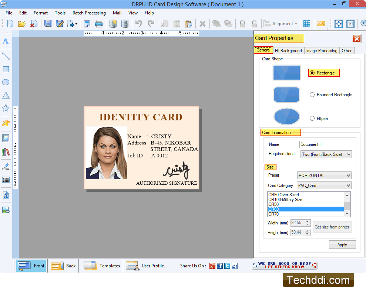The image size is (366, 287).
Task: Pick the Ellipse shape tool
Action: tap(6, 82)
